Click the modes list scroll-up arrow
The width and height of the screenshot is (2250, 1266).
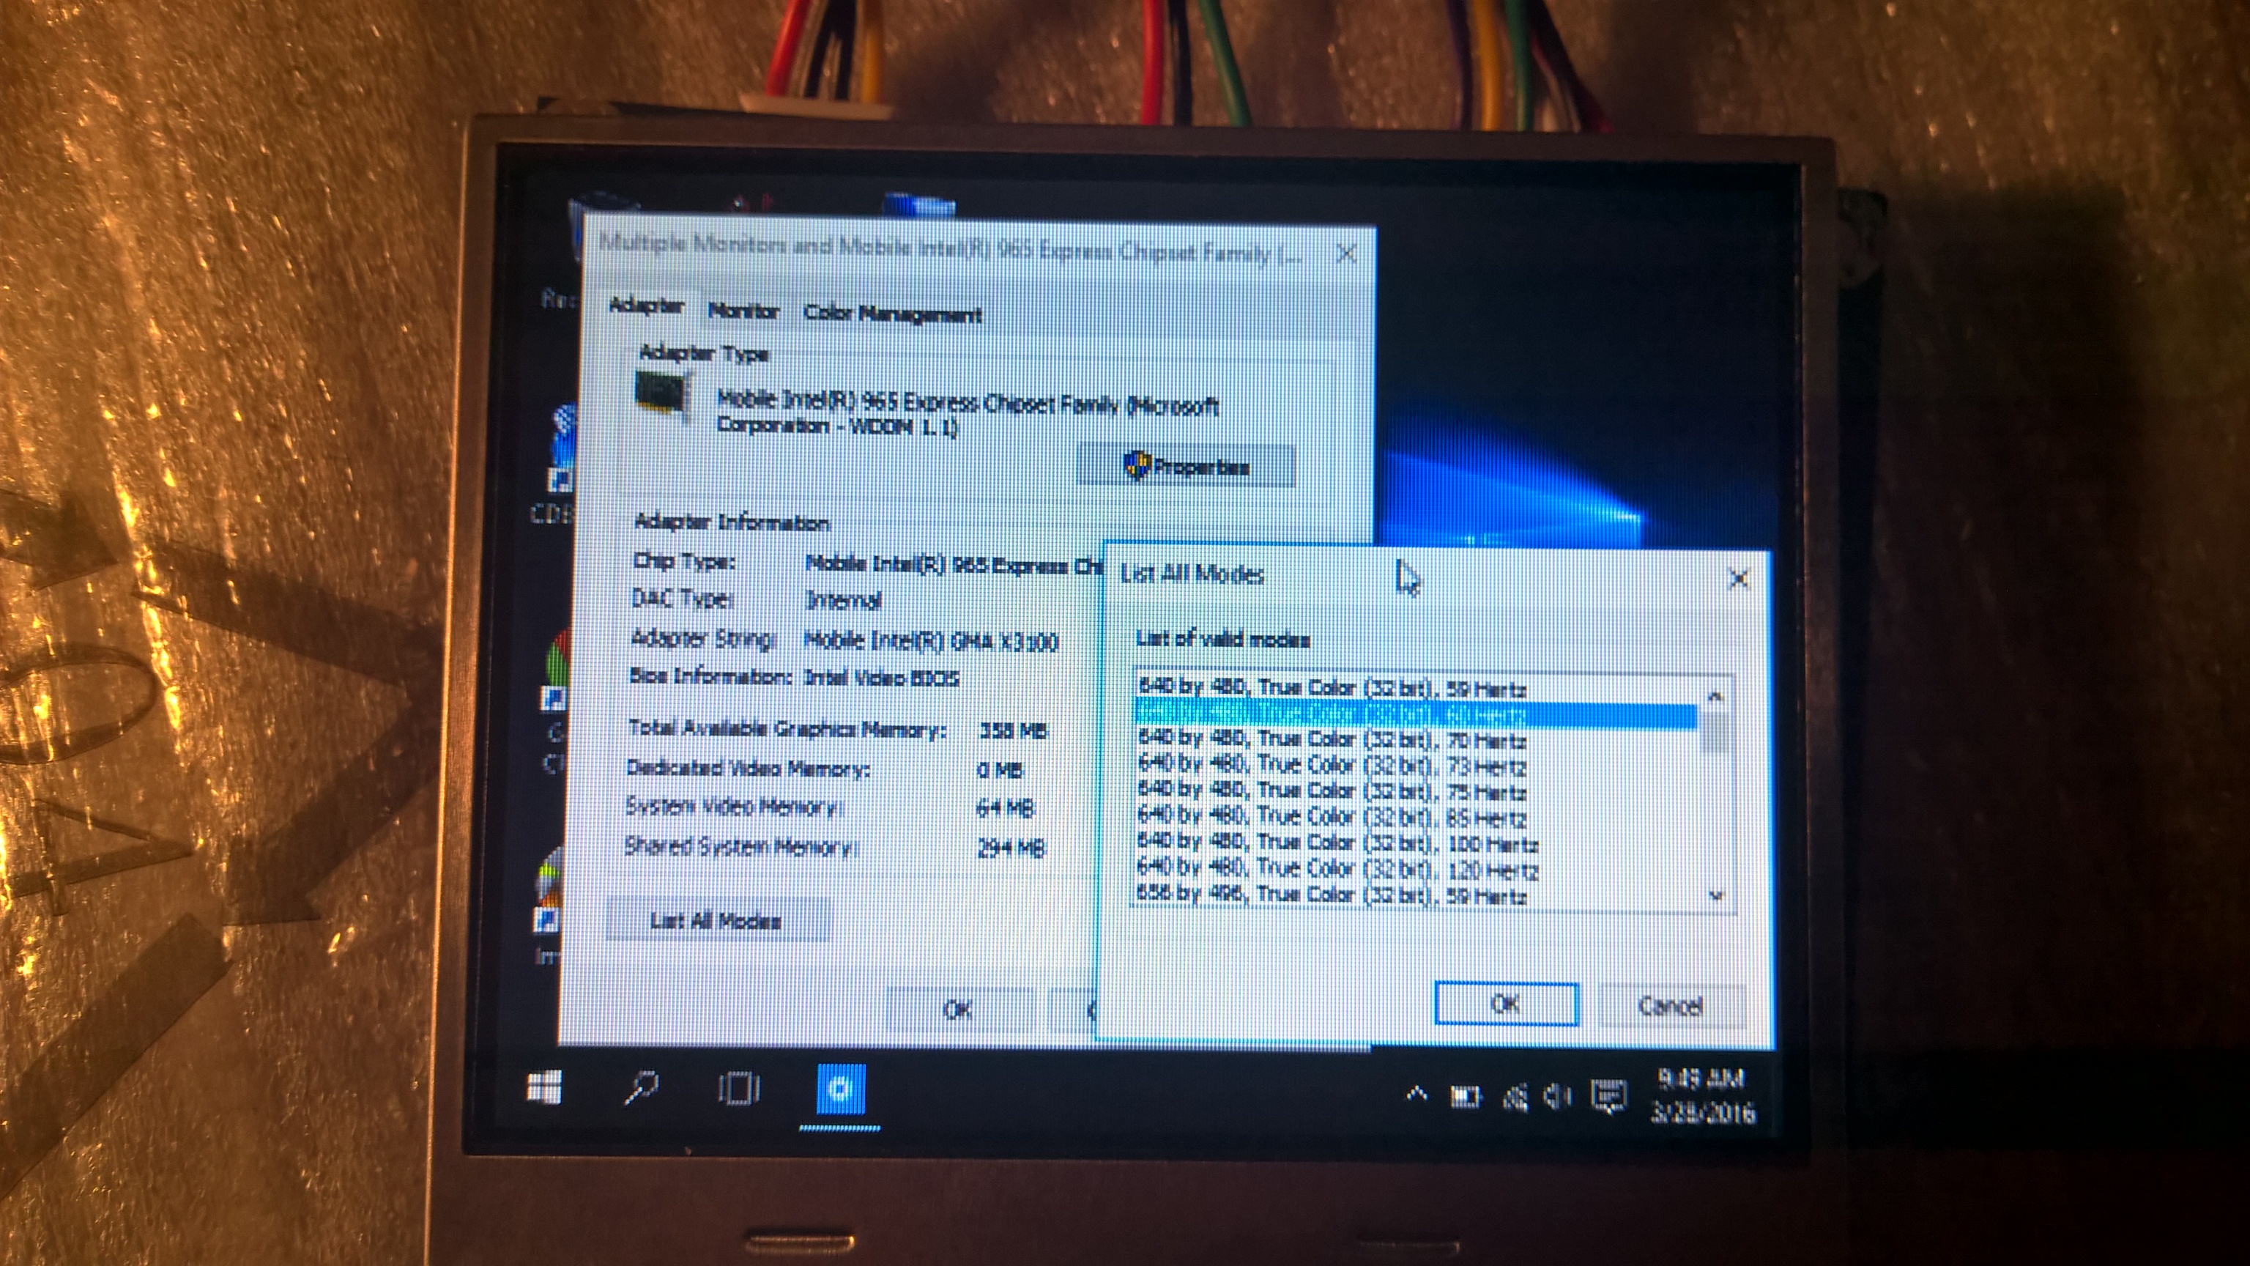tap(1715, 696)
